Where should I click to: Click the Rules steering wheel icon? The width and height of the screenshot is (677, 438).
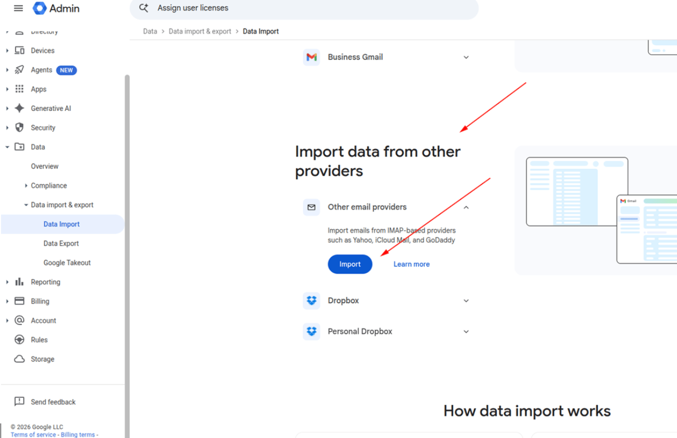[19, 340]
